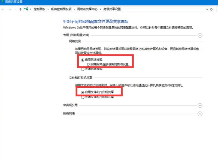The height and width of the screenshot is (158, 218).
Task: Click the 所有网络 label
Action: pyautogui.click(x=69, y=113)
